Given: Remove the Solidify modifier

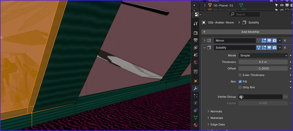Looking at the screenshot, I should point(285,47).
